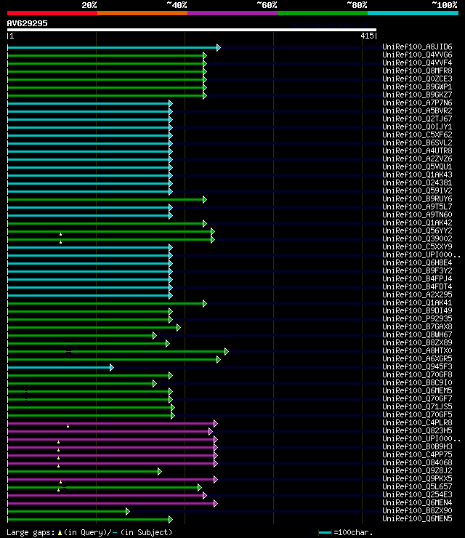Click the AV629295 query name label

28,23
